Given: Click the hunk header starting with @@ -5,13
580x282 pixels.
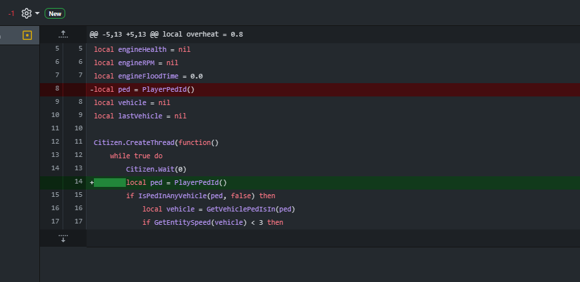Looking at the screenshot, I should pyautogui.click(x=166, y=34).
